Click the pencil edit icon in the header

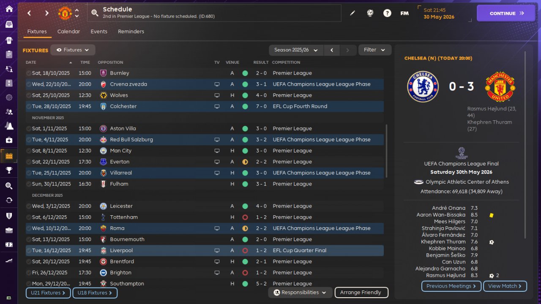[352, 13]
